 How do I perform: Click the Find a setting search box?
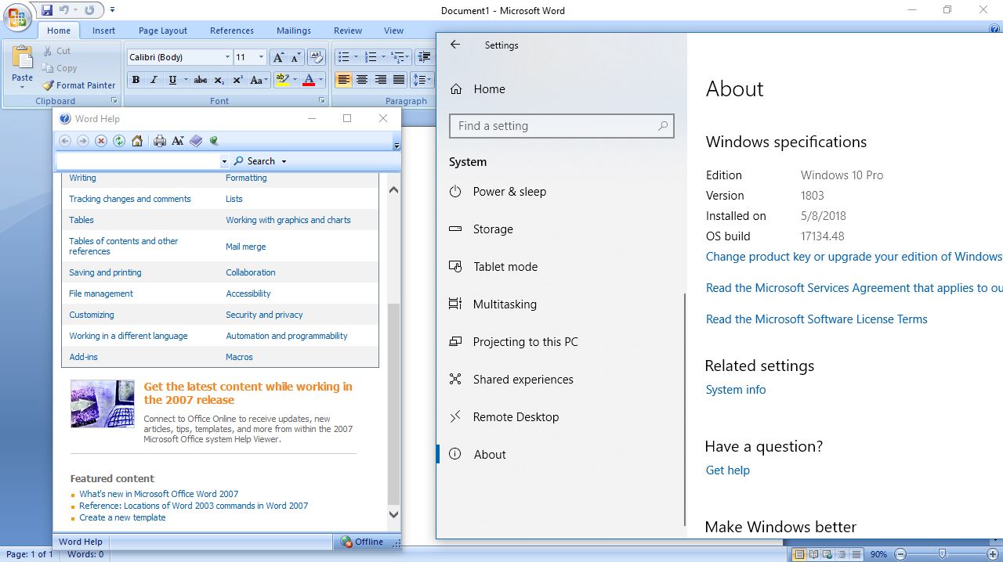(561, 125)
